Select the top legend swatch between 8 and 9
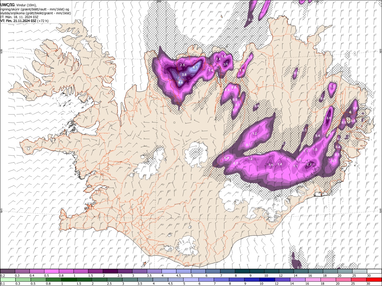This screenshot has height=286, width=382. tap(242, 271)
